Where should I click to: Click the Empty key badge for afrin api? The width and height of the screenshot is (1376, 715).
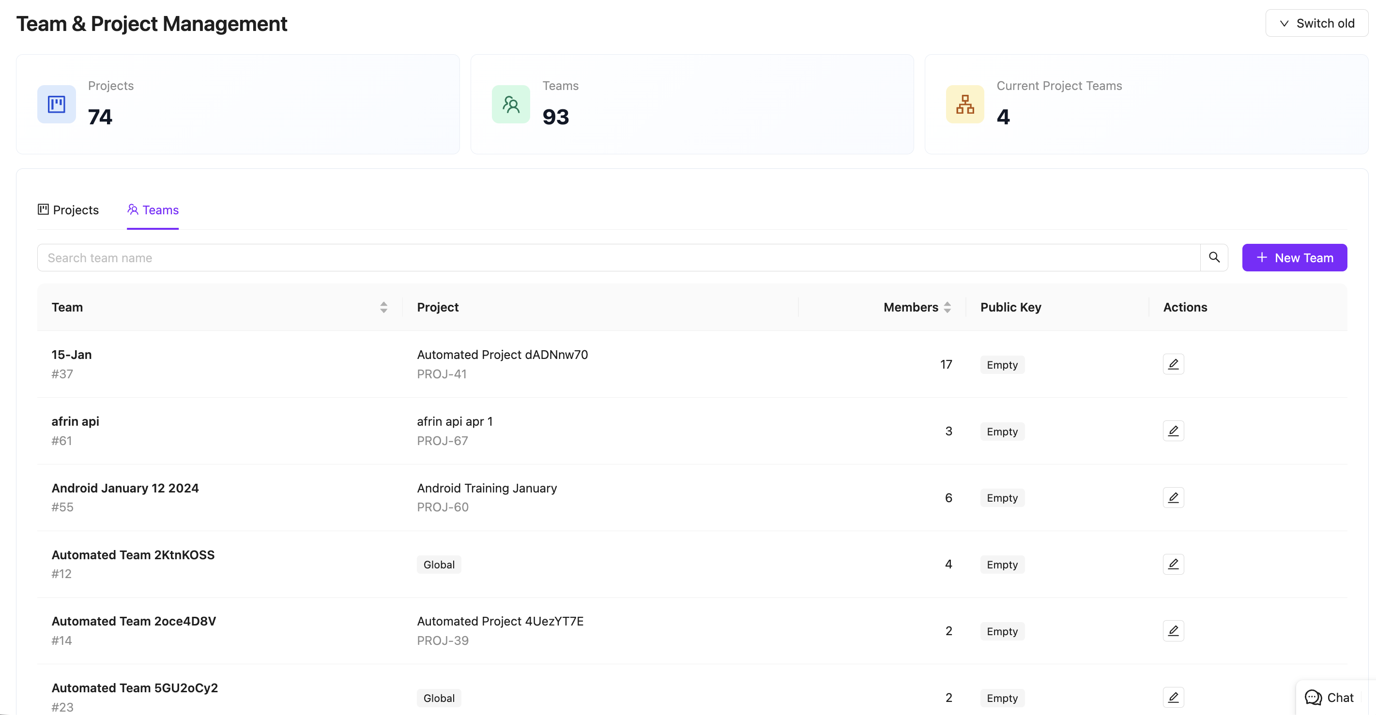pos(1002,432)
